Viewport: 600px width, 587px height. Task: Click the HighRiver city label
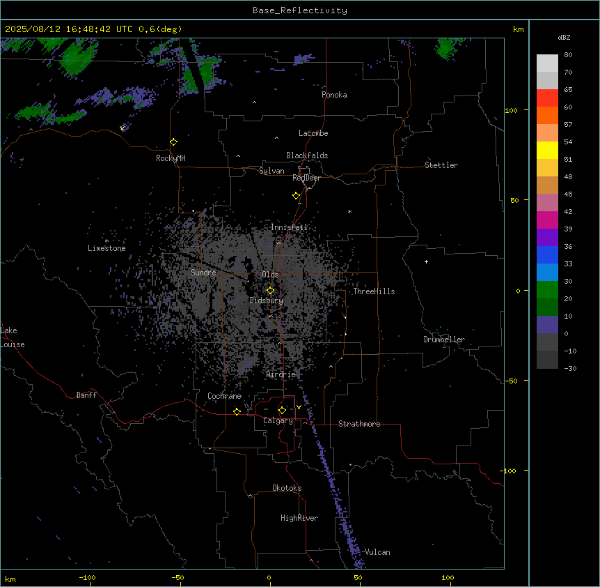299,518
